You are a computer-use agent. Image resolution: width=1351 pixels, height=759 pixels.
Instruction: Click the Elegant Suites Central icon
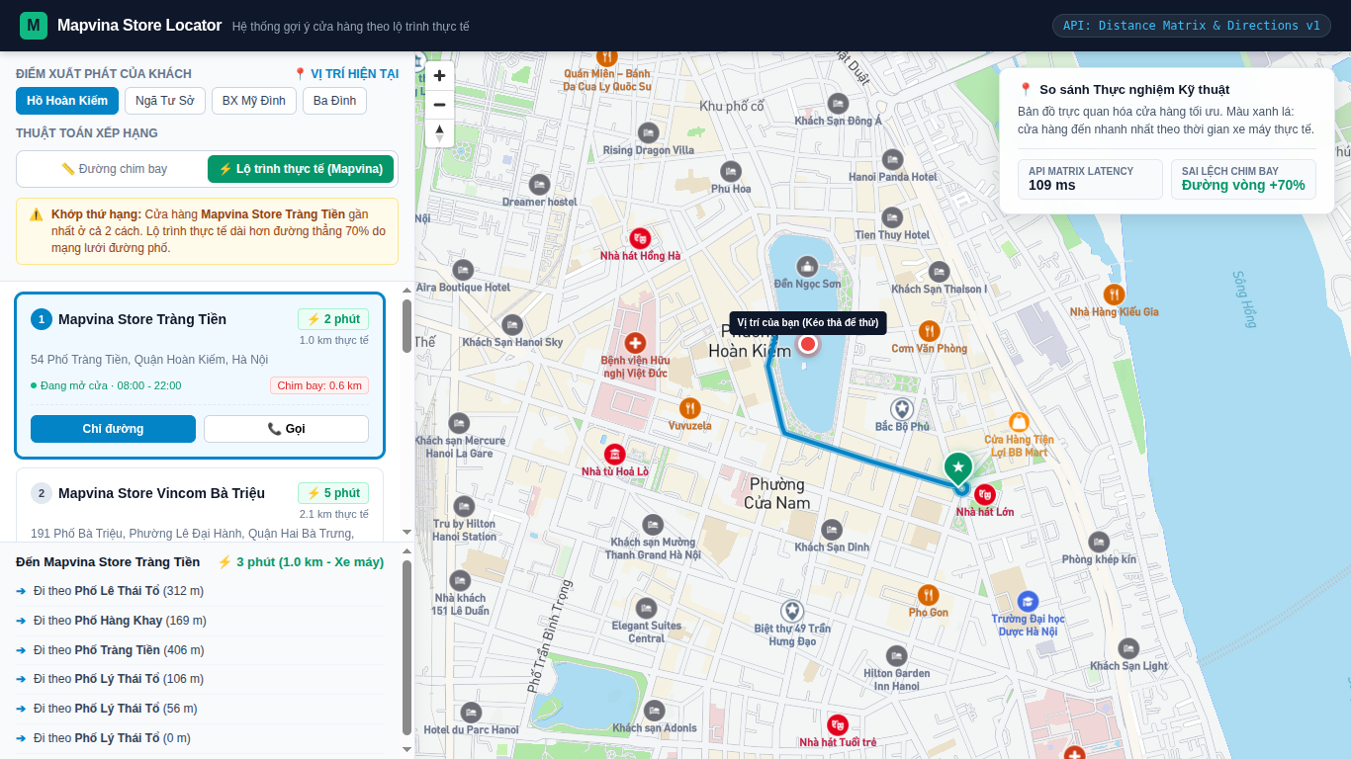[647, 608]
